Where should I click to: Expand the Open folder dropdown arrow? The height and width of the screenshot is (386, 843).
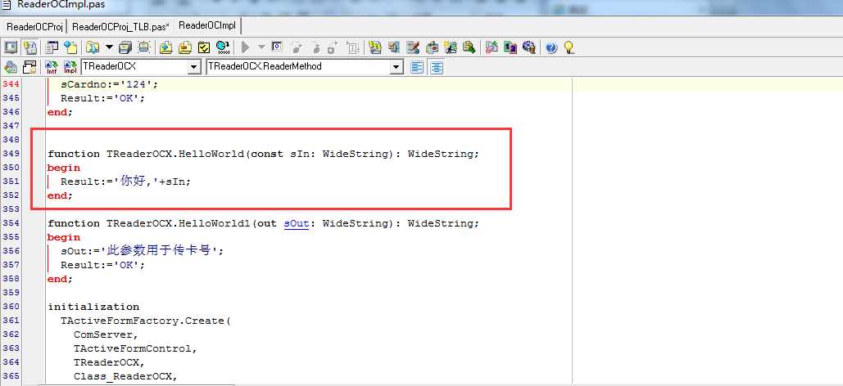pos(109,47)
